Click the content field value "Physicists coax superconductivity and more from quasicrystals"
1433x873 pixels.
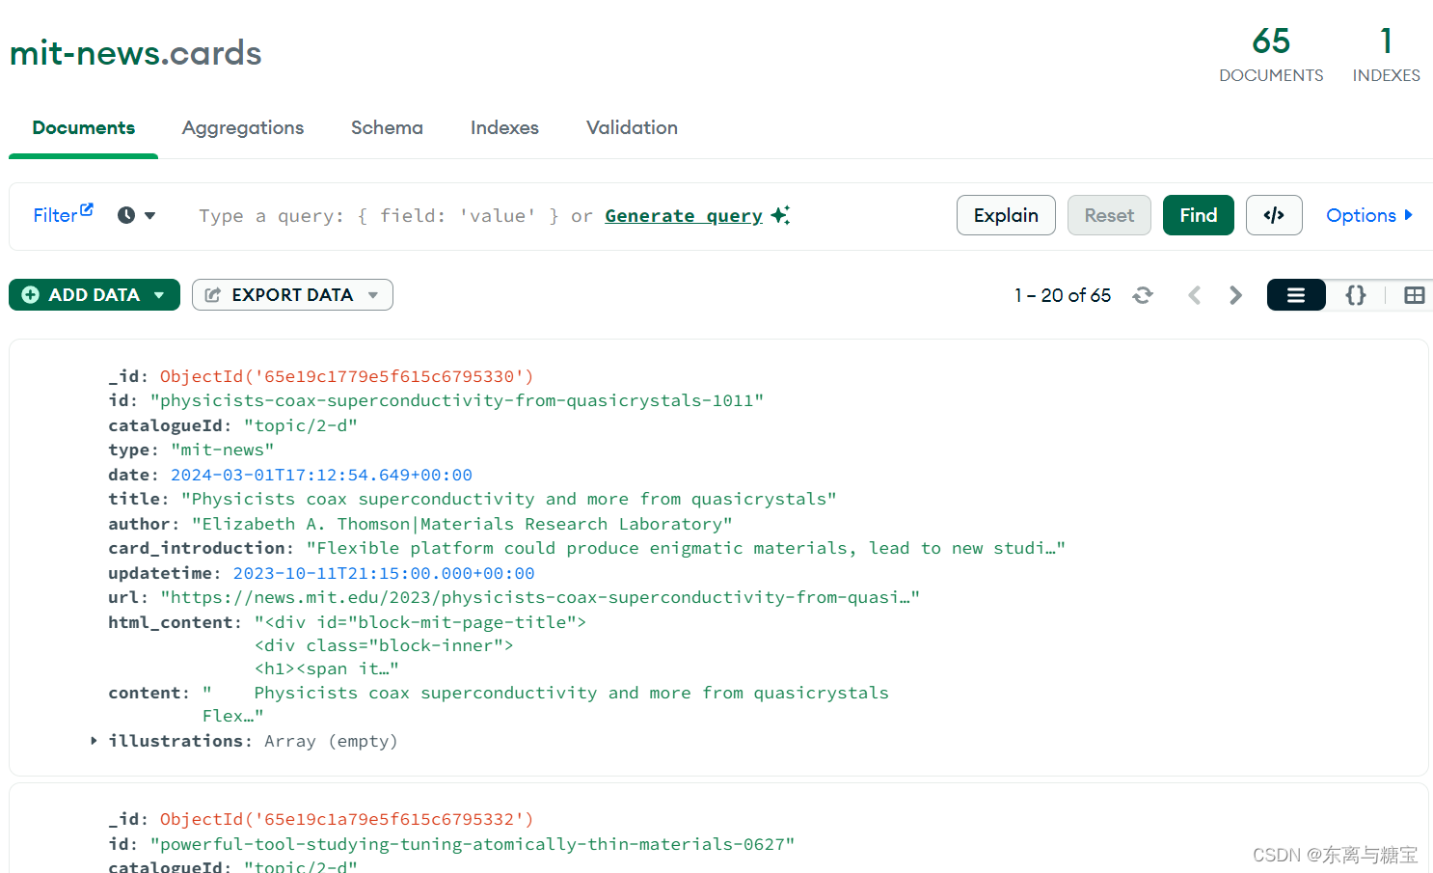point(546,704)
